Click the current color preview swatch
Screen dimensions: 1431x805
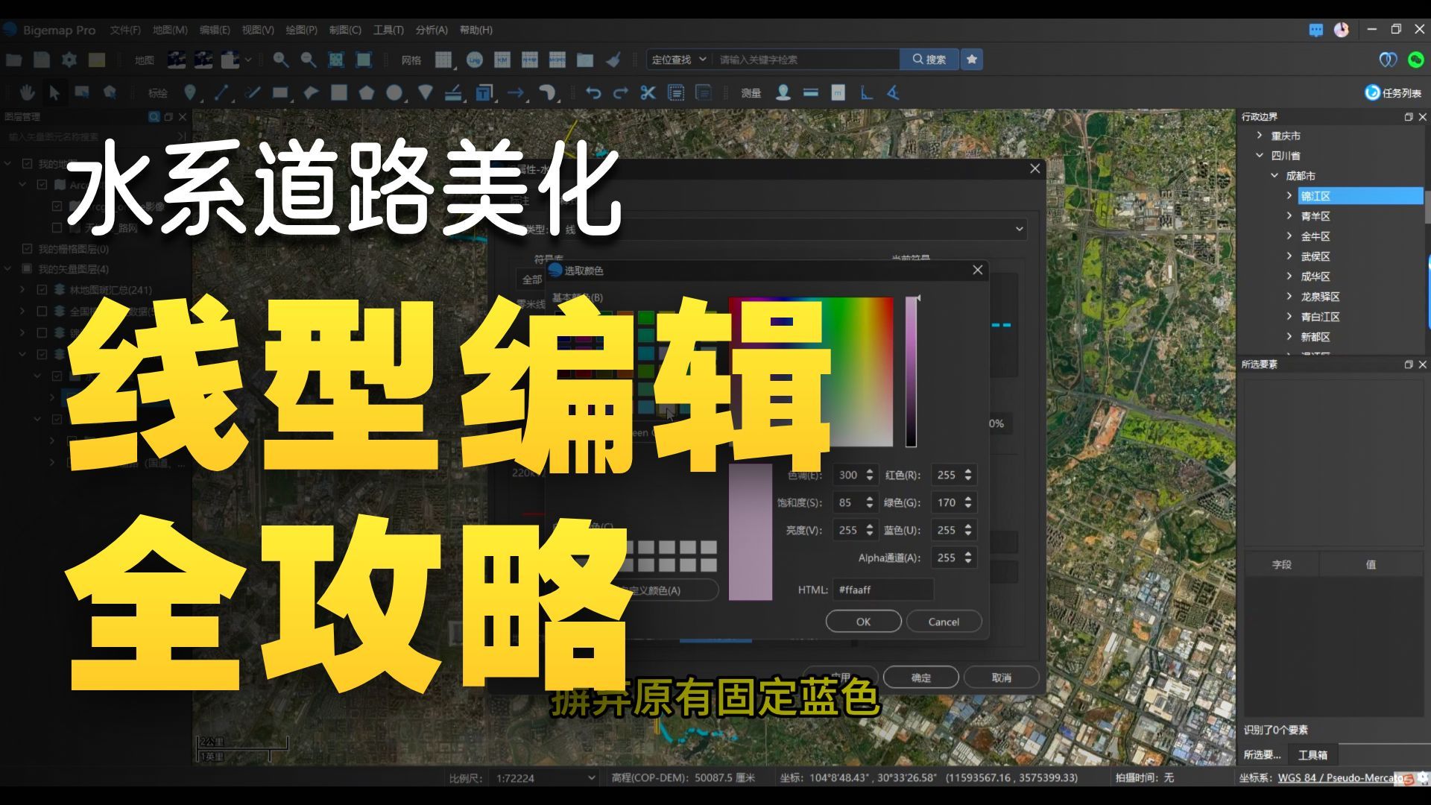coord(751,531)
